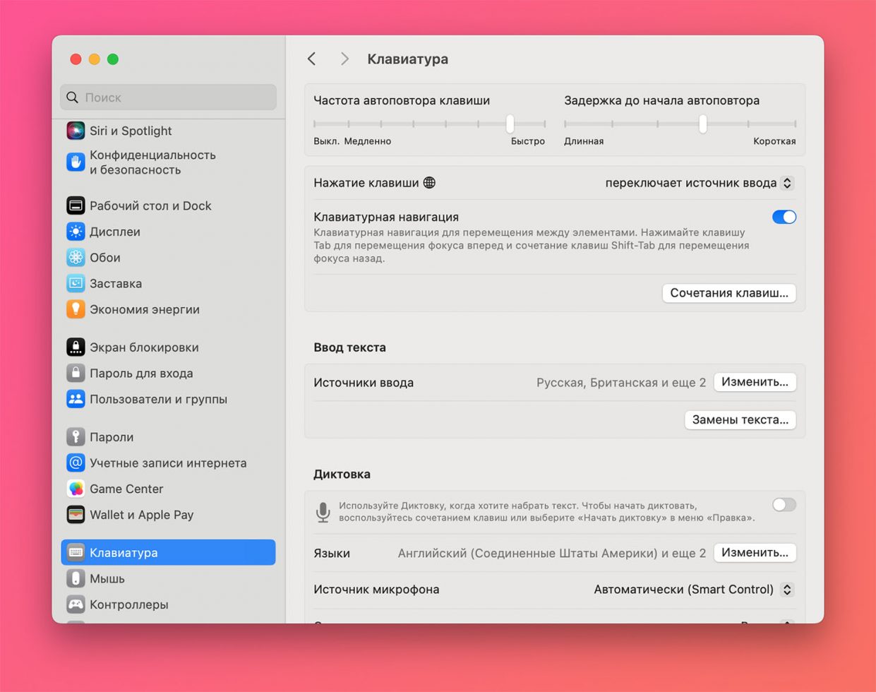
Task: Open the Пароль для входа icon
Action: pos(76,373)
